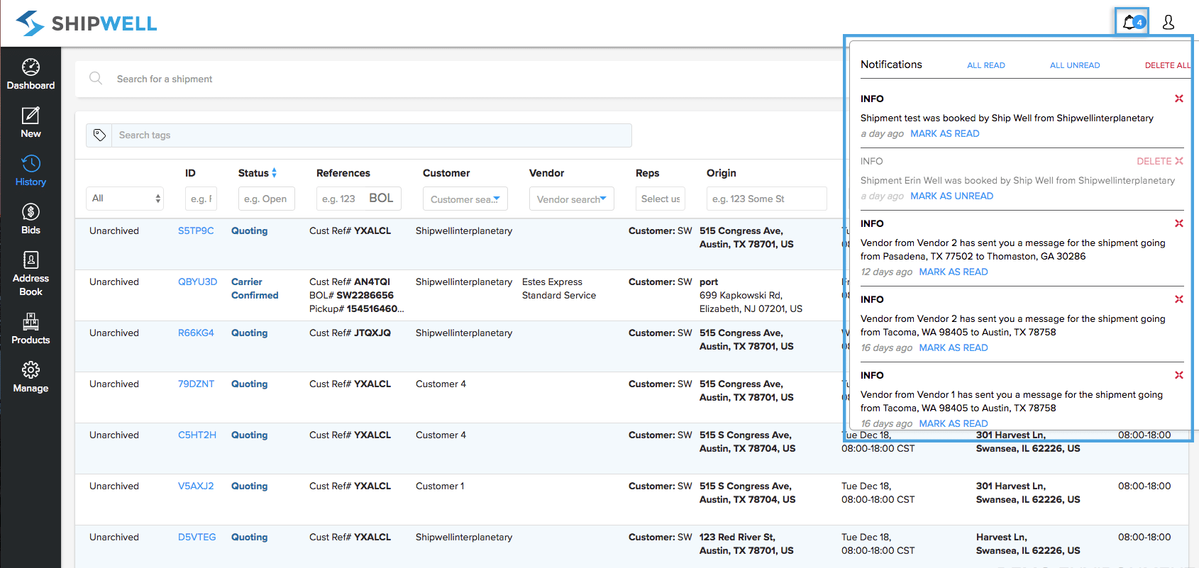Click the Origin column header
This screenshot has height=568, width=1199.
721,173
